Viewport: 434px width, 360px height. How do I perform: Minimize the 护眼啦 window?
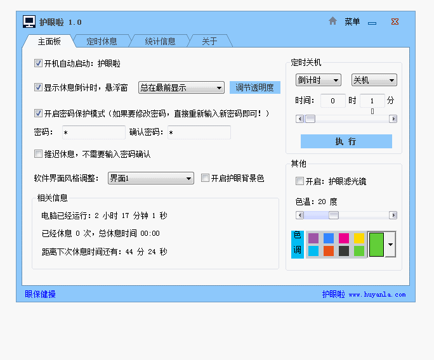click(x=372, y=23)
